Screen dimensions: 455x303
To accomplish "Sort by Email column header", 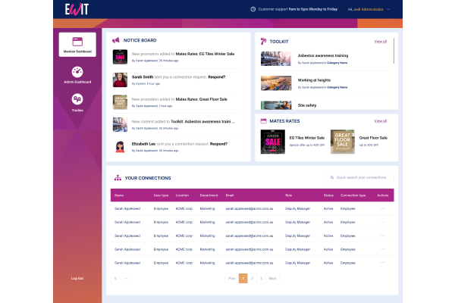I will [x=230, y=195].
